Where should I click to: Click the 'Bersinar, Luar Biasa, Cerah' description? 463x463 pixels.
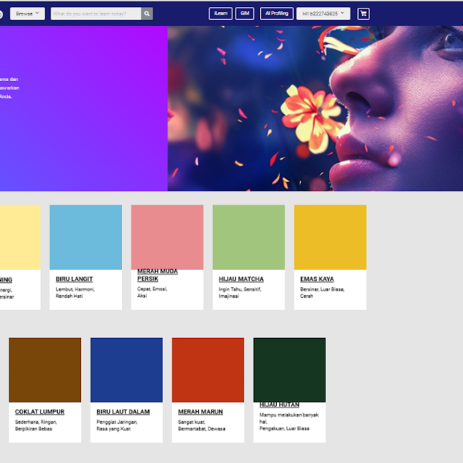click(x=322, y=292)
